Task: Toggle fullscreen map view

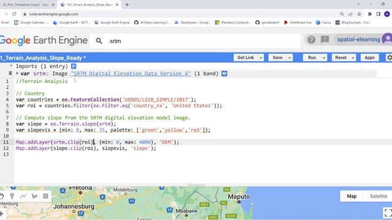Action: pyautogui.click(x=388, y=213)
